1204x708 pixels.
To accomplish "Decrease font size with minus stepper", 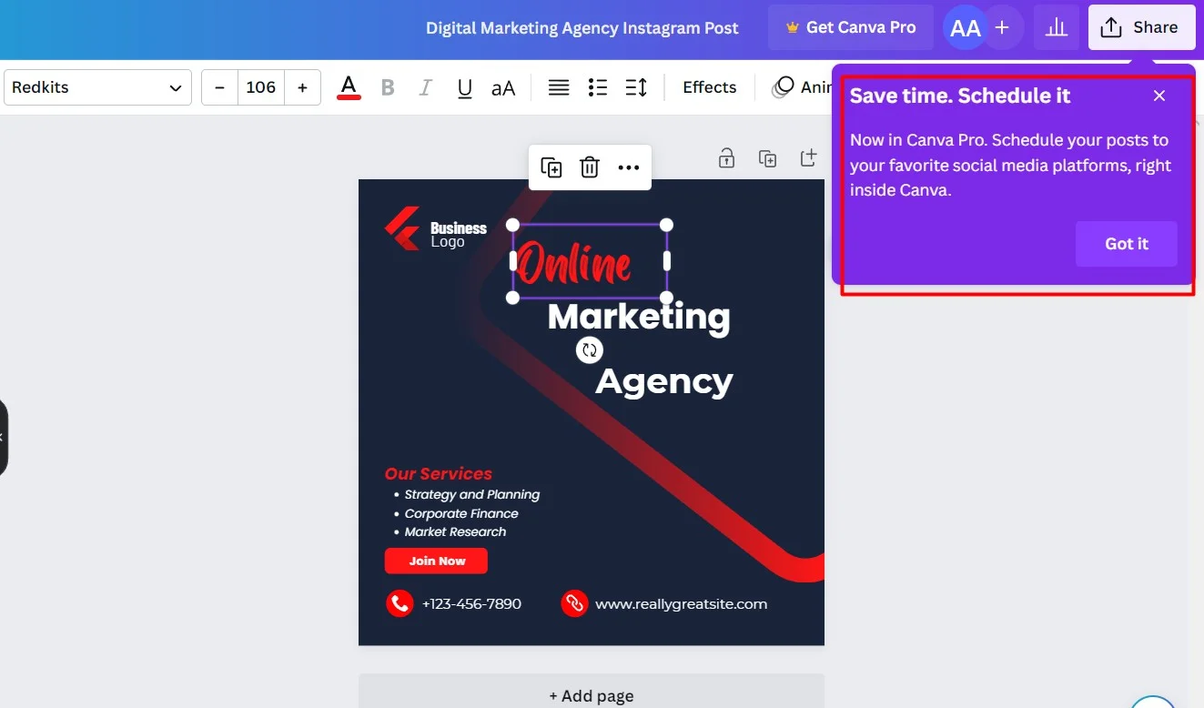I will [219, 86].
